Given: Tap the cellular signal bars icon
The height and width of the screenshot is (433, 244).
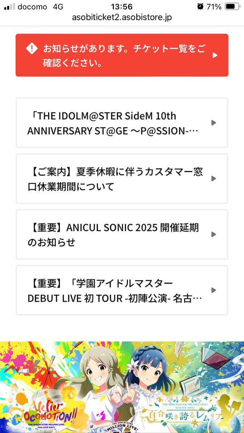Looking at the screenshot, I should [x=9, y=6].
